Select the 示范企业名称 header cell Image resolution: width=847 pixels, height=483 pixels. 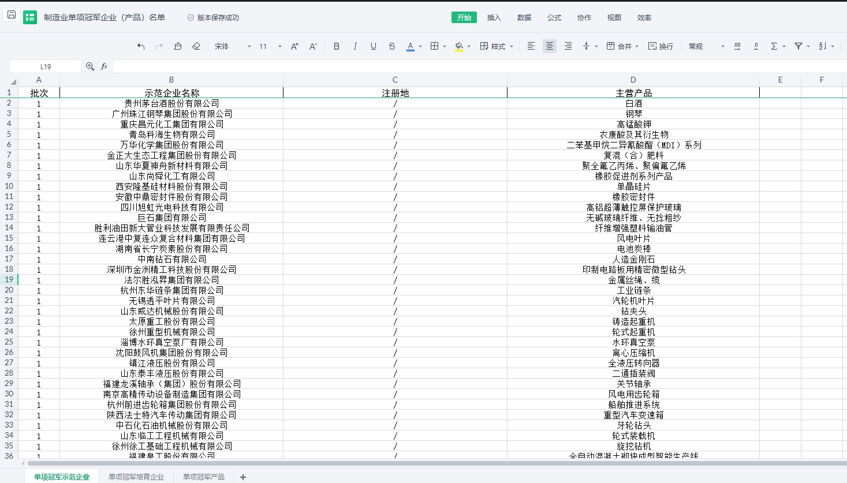pyautogui.click(x=171, y=93)
